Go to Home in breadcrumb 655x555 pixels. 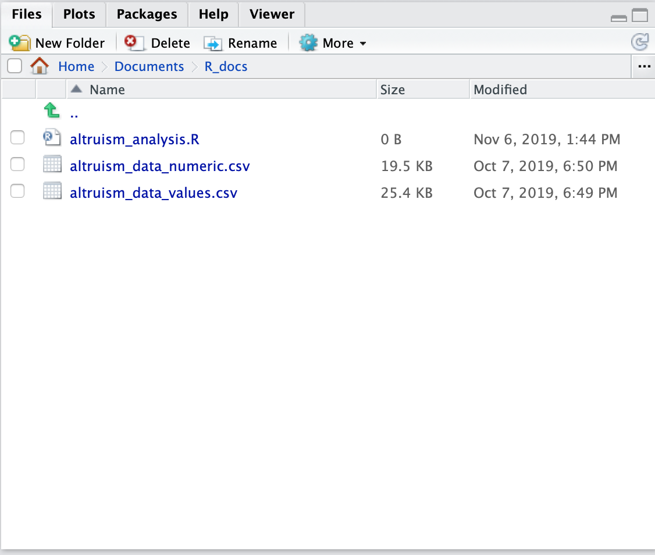point(76,66)
